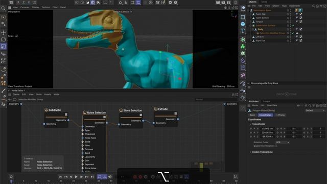Viewport: 327px width, 184px height.
Task: Select the Coordinates tab button
Action: (265, 115)
